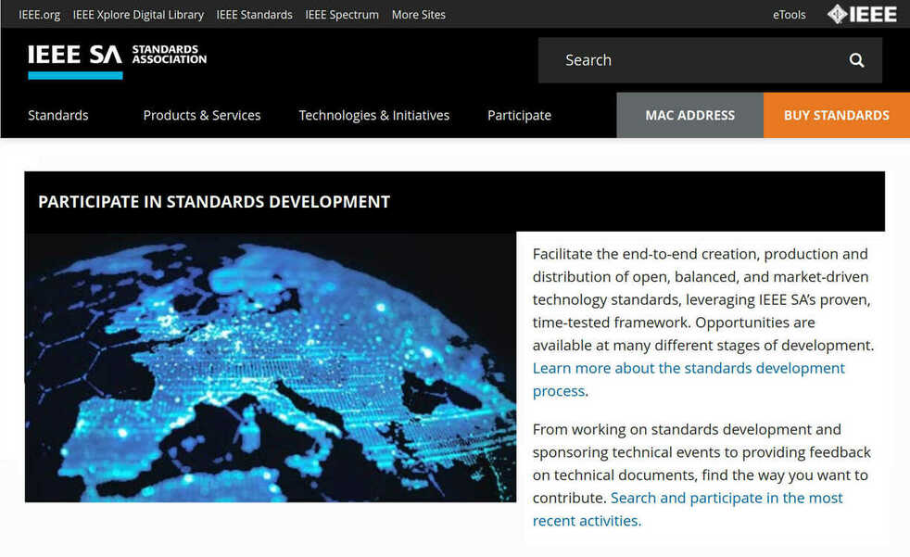This screenshot has height=557, width=910.
Task: Select the Participate menu item
Action: 520,115
